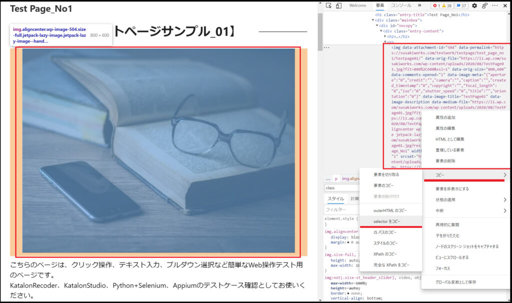The height and width of the screenshot is (303, 512).
Task: Choose 要素を非表示にする menu item
Action: click(452, 188)
